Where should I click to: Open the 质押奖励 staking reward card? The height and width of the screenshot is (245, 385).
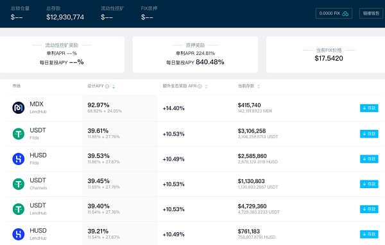(x=195, y=54)
